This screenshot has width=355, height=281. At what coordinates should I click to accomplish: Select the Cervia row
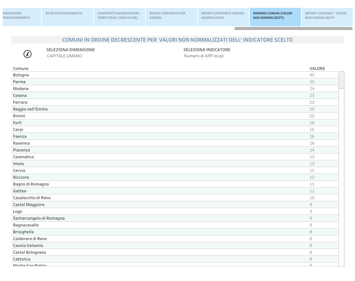tap(175, 170)
